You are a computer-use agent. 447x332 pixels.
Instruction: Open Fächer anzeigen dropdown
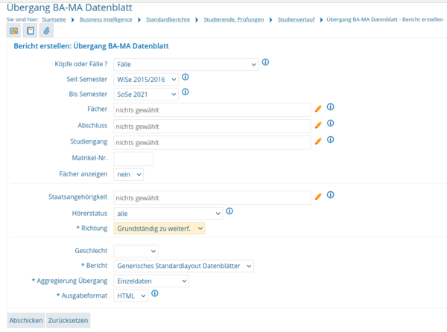coord(129,174)
